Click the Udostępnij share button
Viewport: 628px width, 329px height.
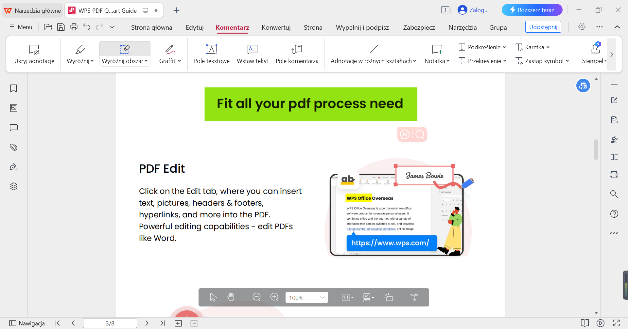[543, 27]
